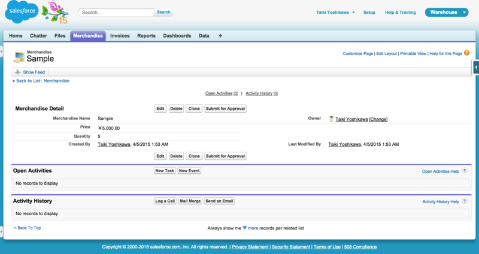Viewport: 479px width, 254px height.
Task: Click New Event button
Action: 189,171
